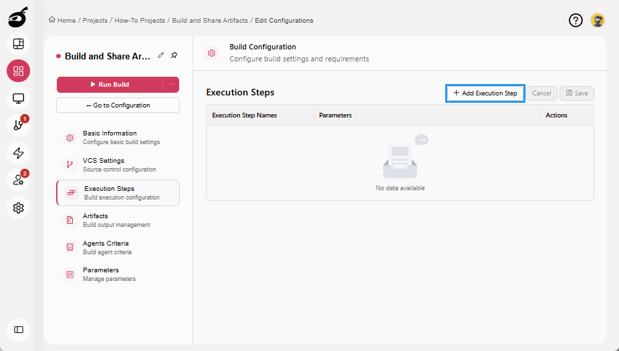This screenshot has height=351, width=619.
Task: Open the dashboard layout sidebar icon
Action: click(18, 44)
